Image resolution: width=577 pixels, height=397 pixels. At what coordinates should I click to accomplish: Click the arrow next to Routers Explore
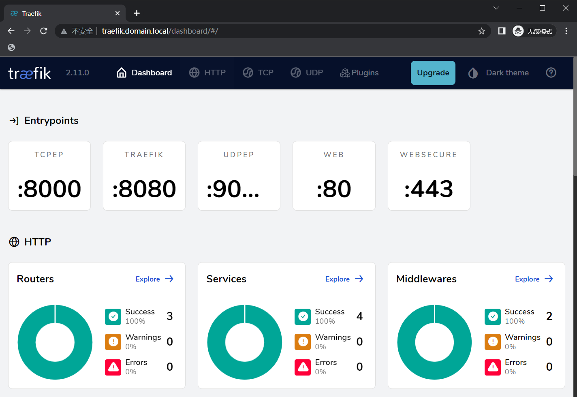pyautogui.click(x=169, y=279)
